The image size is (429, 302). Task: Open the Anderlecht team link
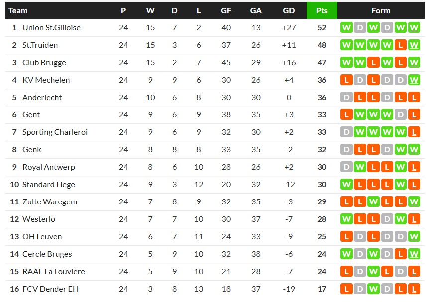(x=42, y=98)
